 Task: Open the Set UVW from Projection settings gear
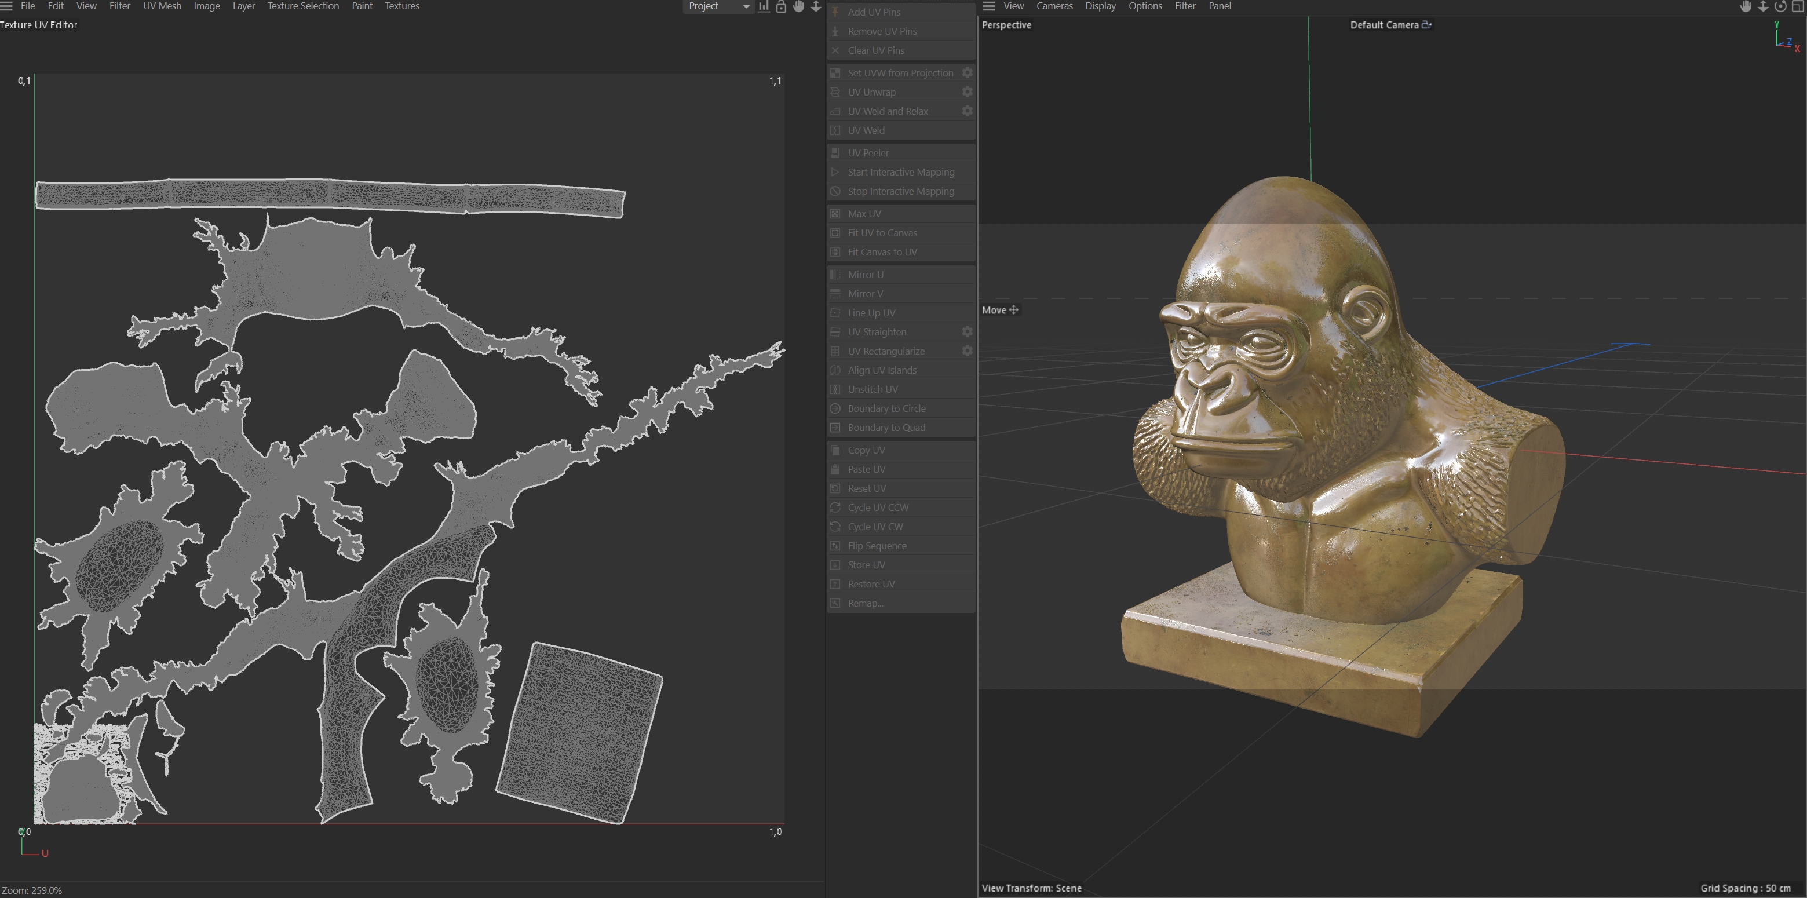[x=966, y=73]
